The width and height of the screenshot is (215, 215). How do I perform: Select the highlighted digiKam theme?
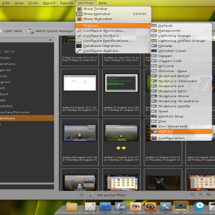pos(181,131)
